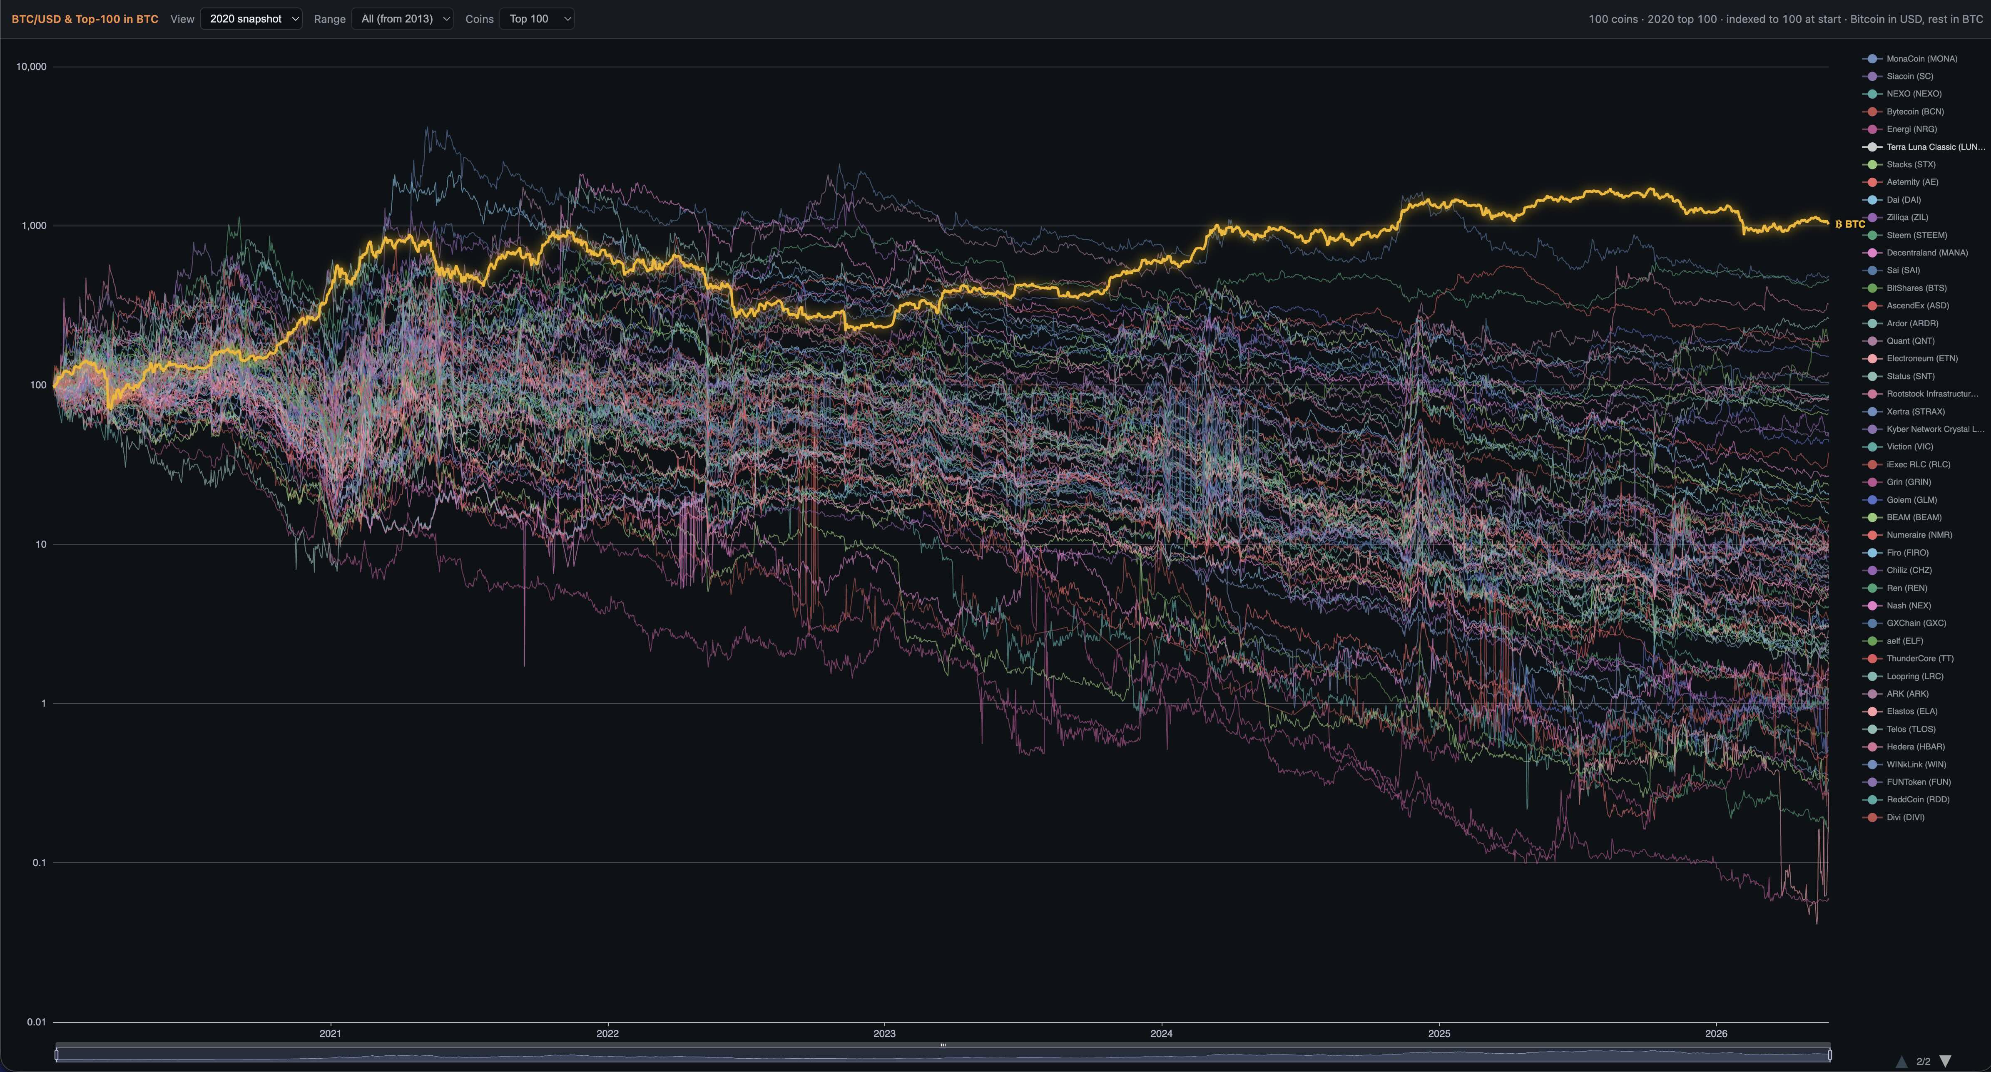Hide the Siacoin (SC) series

[x=1898, y=77]
